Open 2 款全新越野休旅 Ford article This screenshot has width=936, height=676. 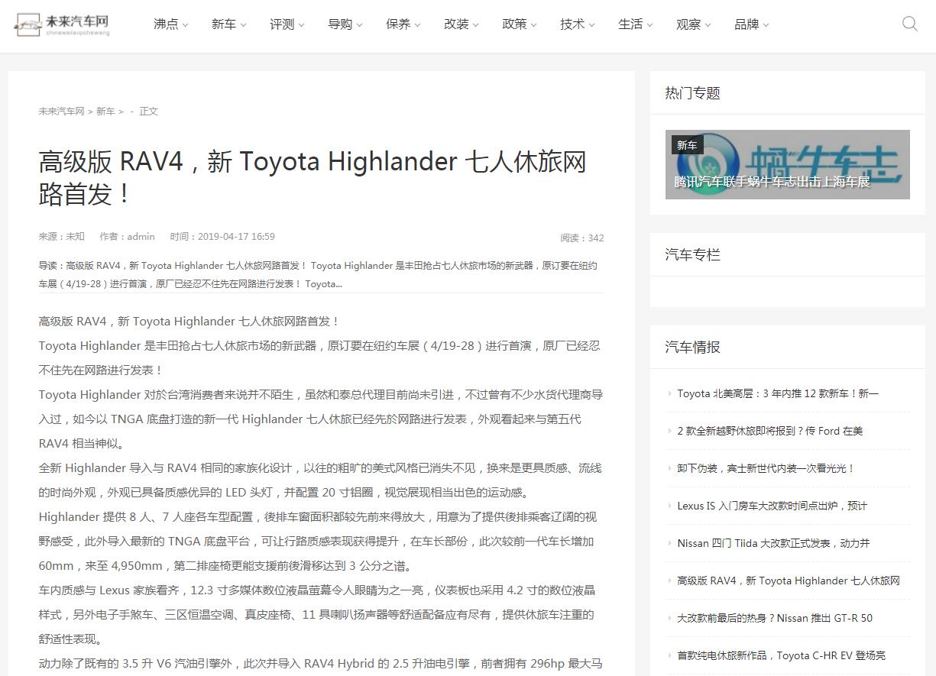pos(769,431)
